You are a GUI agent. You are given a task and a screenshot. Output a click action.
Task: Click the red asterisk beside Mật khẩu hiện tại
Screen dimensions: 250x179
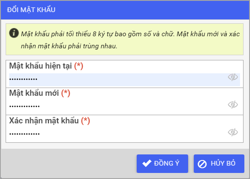pyautogui.click(x=79, y=66)
